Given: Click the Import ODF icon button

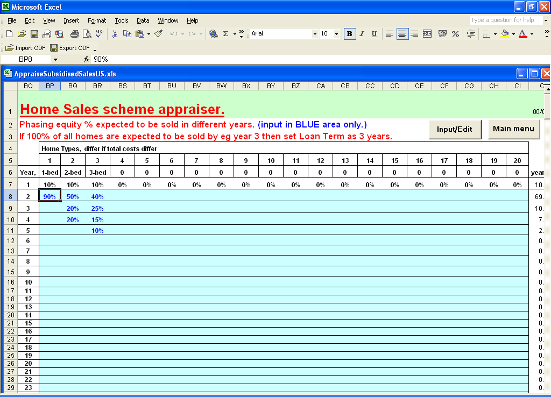Looking at the screenshot, I should [x=25, y=48].
